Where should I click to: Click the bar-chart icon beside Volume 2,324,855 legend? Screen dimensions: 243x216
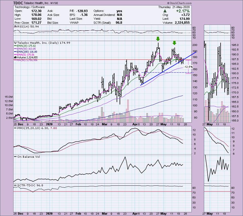(15, 57)
